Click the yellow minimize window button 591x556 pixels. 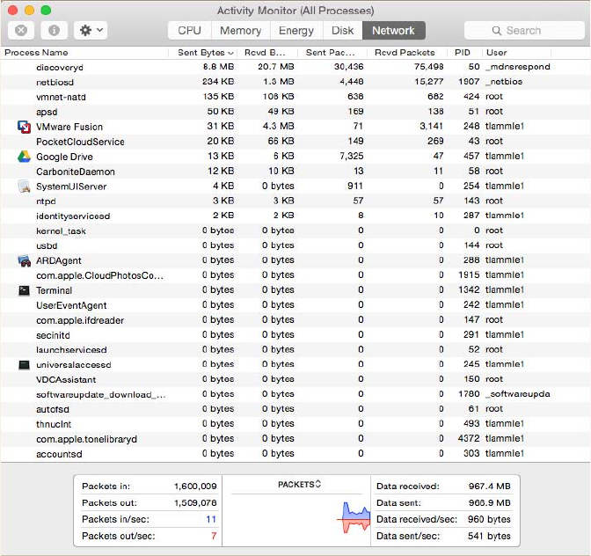click(x=29, y=11)
